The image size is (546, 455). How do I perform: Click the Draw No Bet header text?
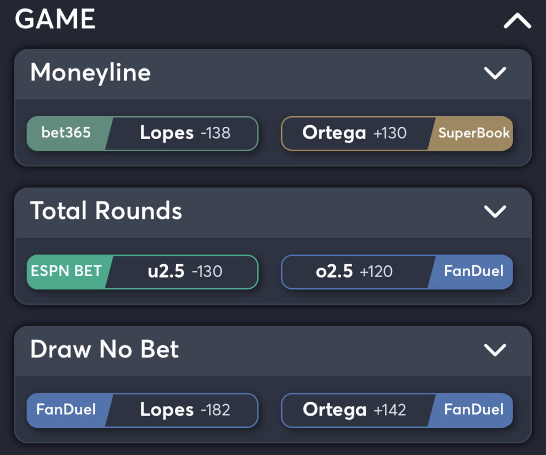point(105,350)
